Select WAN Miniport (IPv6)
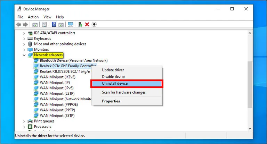Screen dimensions: 267x144 pos(57,88)
